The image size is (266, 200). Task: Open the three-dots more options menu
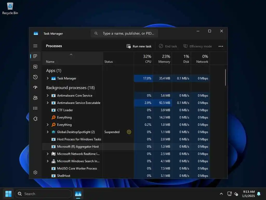click(221, 46)
